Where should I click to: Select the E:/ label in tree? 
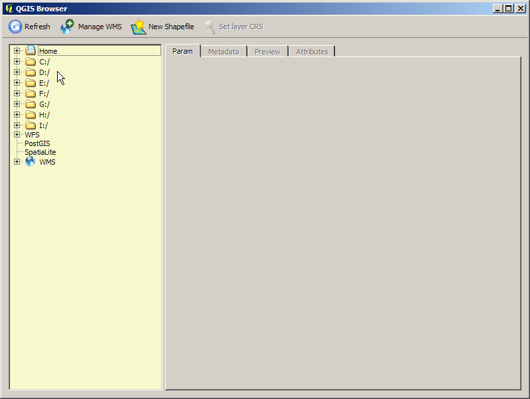pyautogui.click(x=44, y=83)
